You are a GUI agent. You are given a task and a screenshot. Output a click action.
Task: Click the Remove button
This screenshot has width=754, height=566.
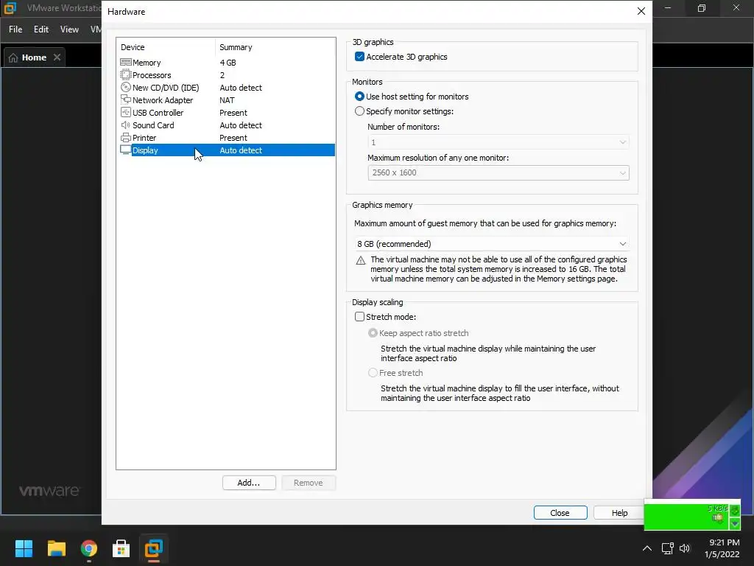pyautogui.click(x=309, y=483)
